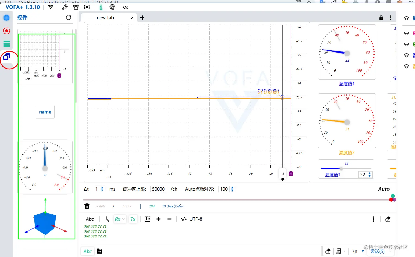This screenshot has height=257, width=415.
Task: Open the \n line ending dropdown
Action: pos(358,251)
